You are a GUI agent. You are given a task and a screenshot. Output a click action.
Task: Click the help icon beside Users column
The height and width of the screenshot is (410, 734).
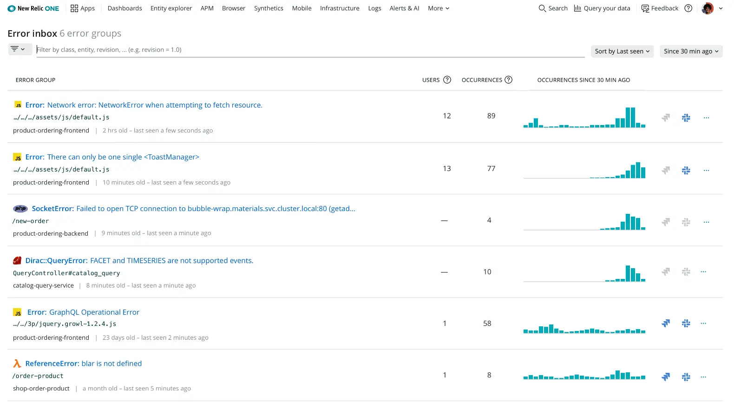(447, 80)
